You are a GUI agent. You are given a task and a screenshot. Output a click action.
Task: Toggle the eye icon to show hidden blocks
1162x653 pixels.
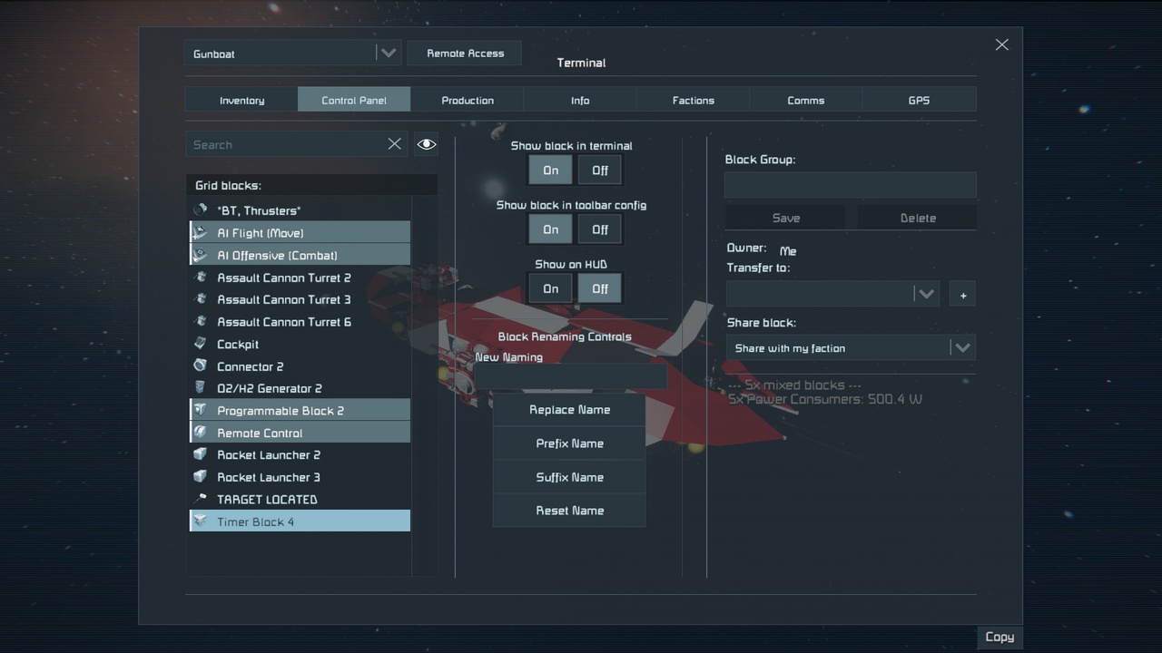point(426,144)
